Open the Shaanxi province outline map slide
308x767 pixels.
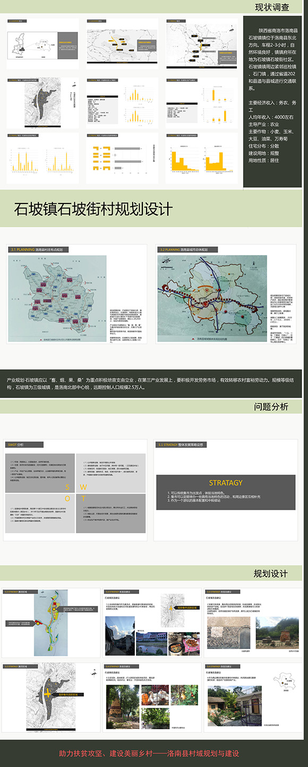42,43
